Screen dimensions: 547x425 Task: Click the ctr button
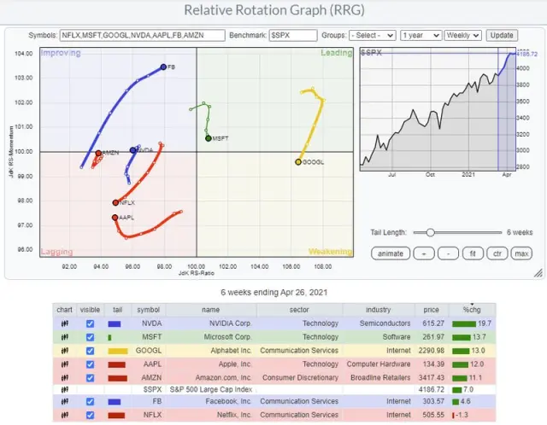coord(497,253)
